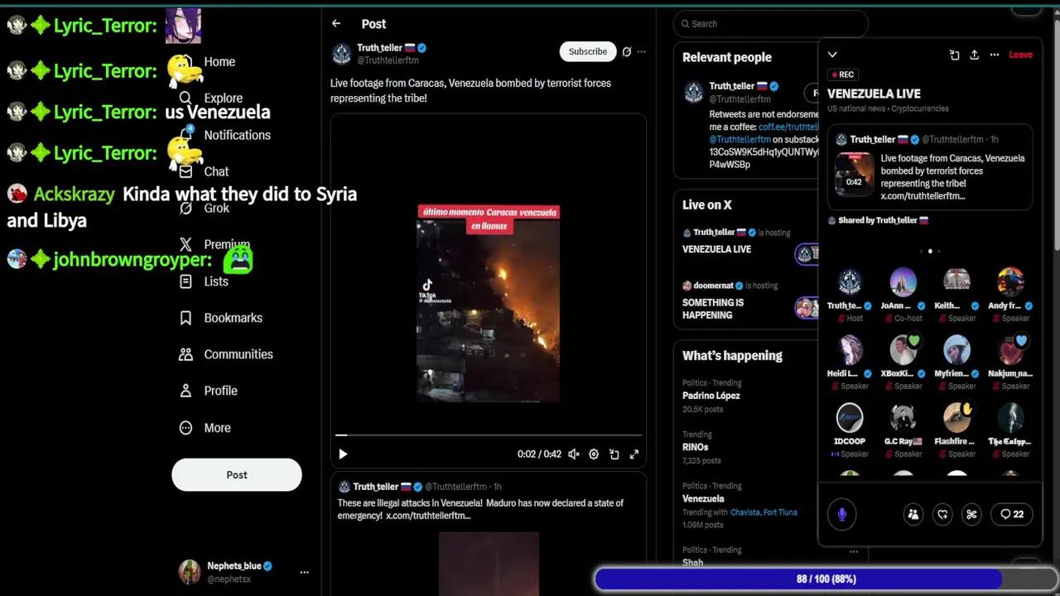Viewport: 1060px width, 596px height.
Task: View speaker IDCOOP avatar in Space
Action: pyautogui.click(x=850, y=418)
